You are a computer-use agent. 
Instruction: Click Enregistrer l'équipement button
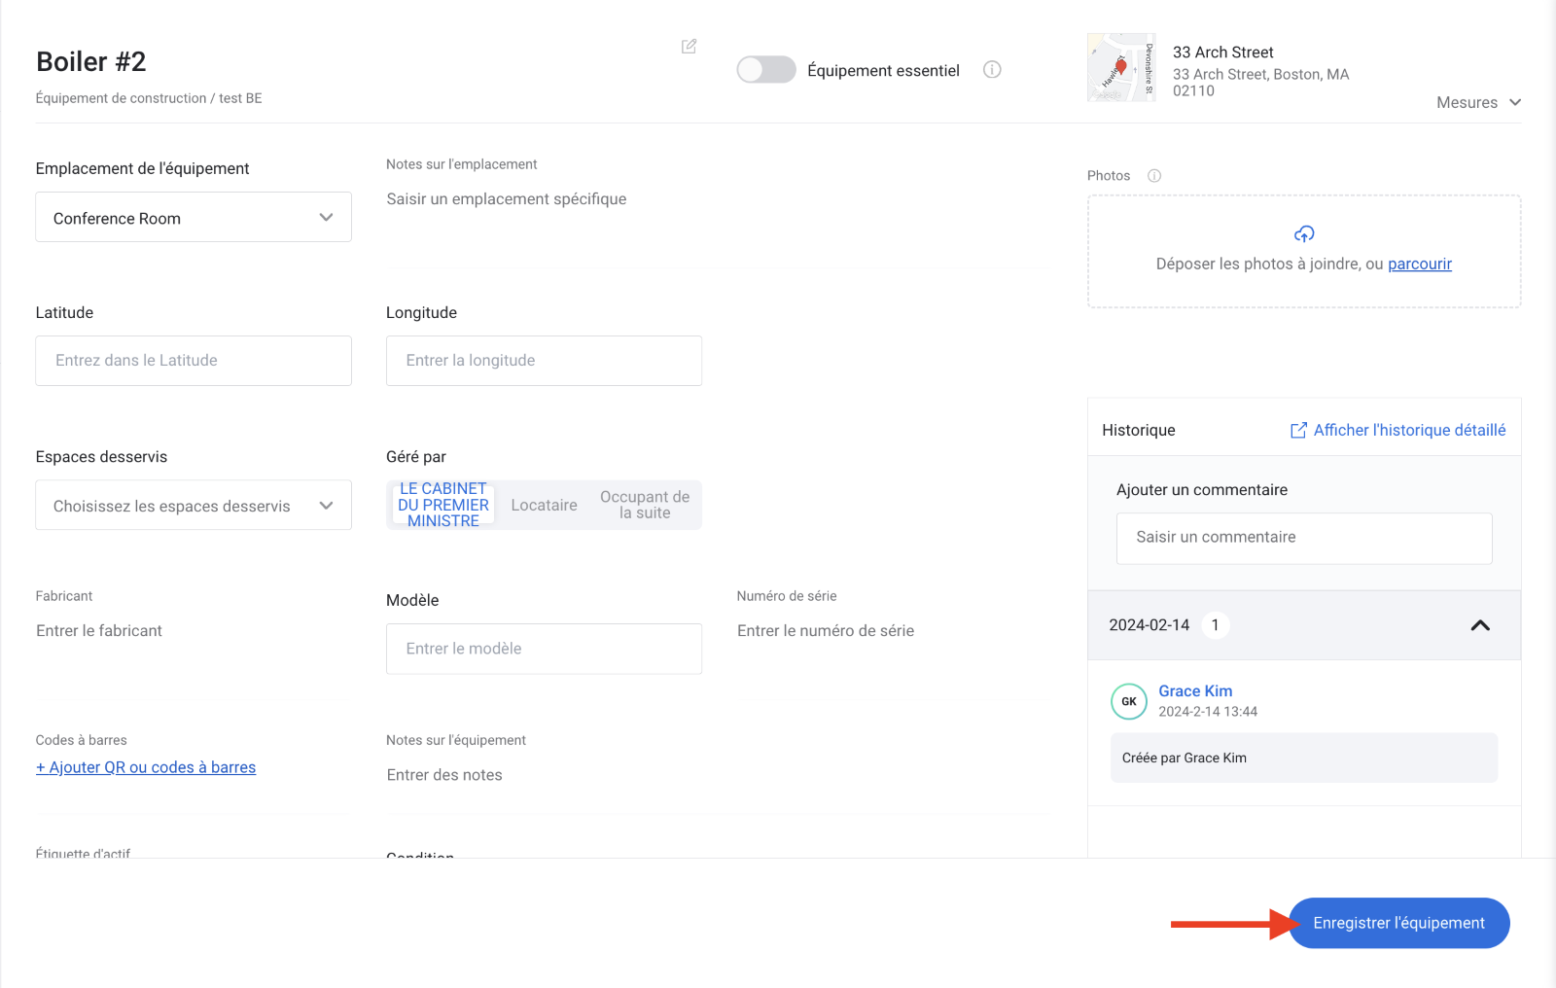(1398, 923)
